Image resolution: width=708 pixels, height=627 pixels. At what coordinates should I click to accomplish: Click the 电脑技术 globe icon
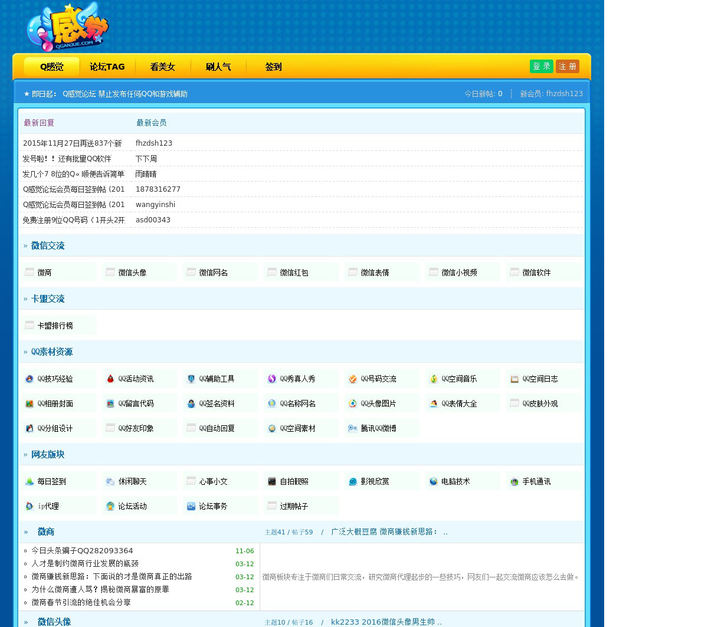point(434,481)
